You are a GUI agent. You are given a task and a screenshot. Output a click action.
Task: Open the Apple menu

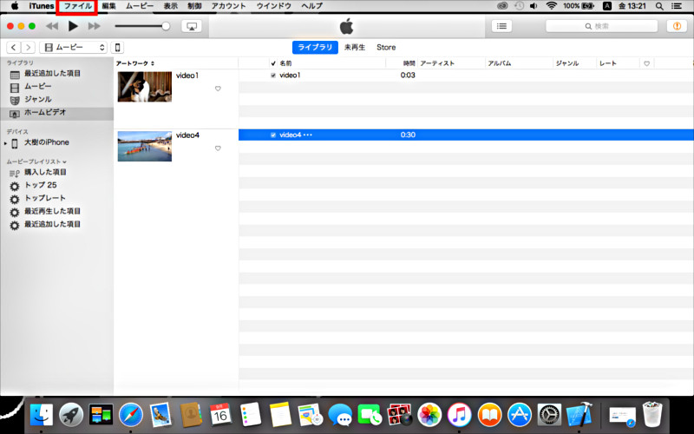point(15,6)
